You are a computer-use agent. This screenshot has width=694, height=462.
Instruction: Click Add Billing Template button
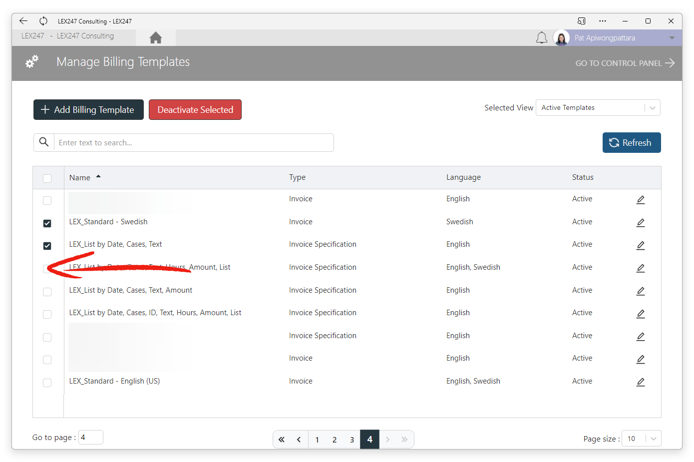coord(88,109)
